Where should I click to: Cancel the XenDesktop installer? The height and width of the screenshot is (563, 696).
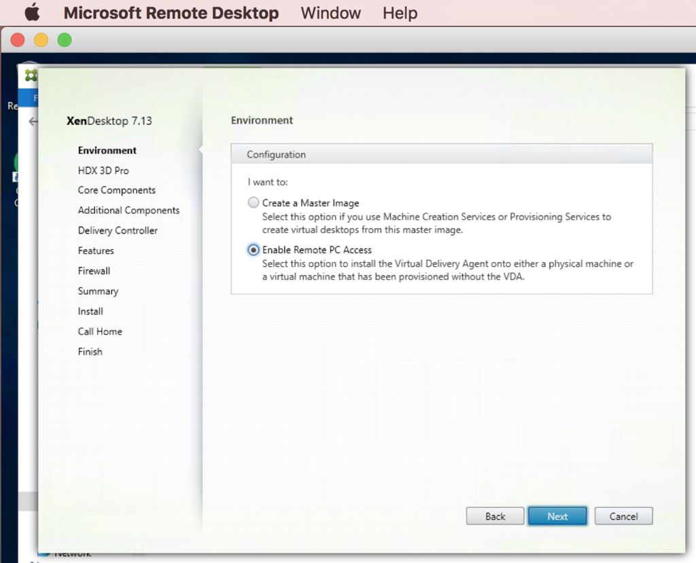pyautogui.click(x=623, y=516)
